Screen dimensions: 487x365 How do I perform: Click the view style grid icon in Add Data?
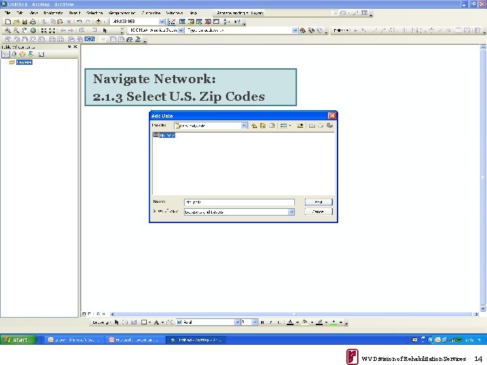point(283,126)
